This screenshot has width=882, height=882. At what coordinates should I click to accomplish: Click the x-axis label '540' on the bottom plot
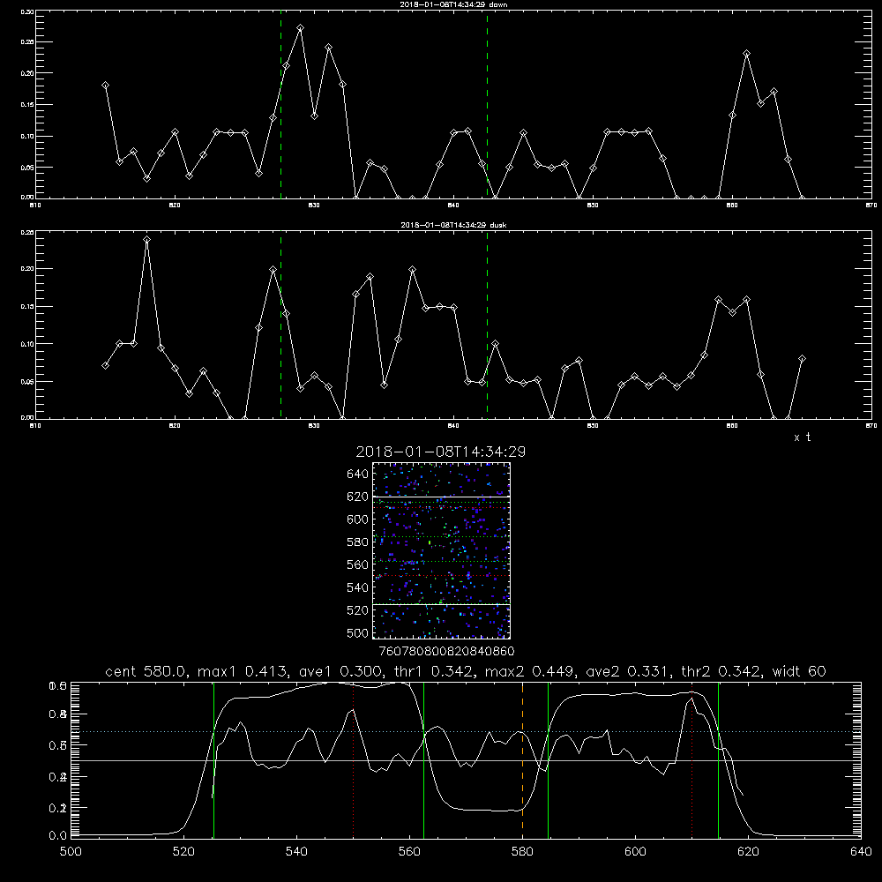[x=296, y=852]
